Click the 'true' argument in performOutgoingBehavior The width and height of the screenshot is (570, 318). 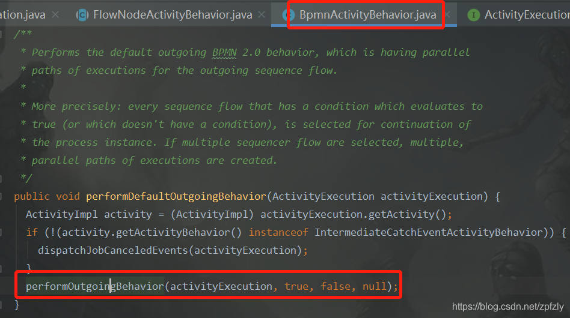[296, 286]
